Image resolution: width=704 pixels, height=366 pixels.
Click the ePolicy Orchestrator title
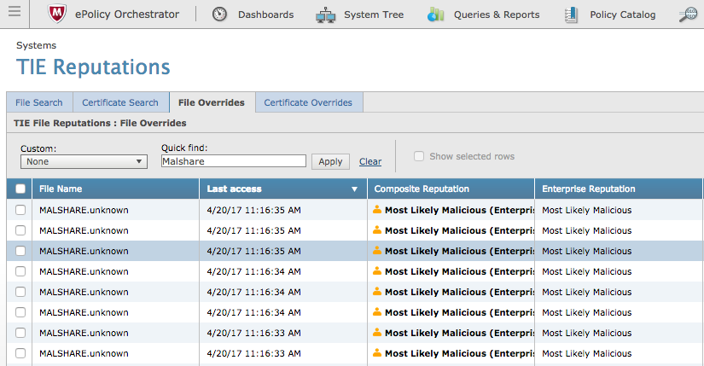[127, 15]
